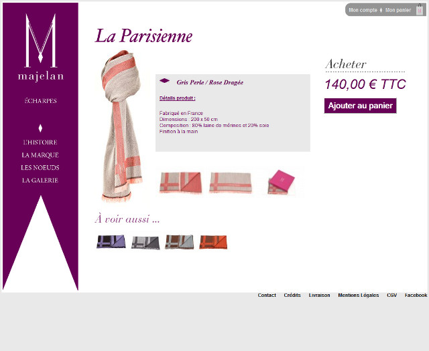Click the white diamond divider in sidebar
This screenshot has width=429, height=351.
pos(40,128)
